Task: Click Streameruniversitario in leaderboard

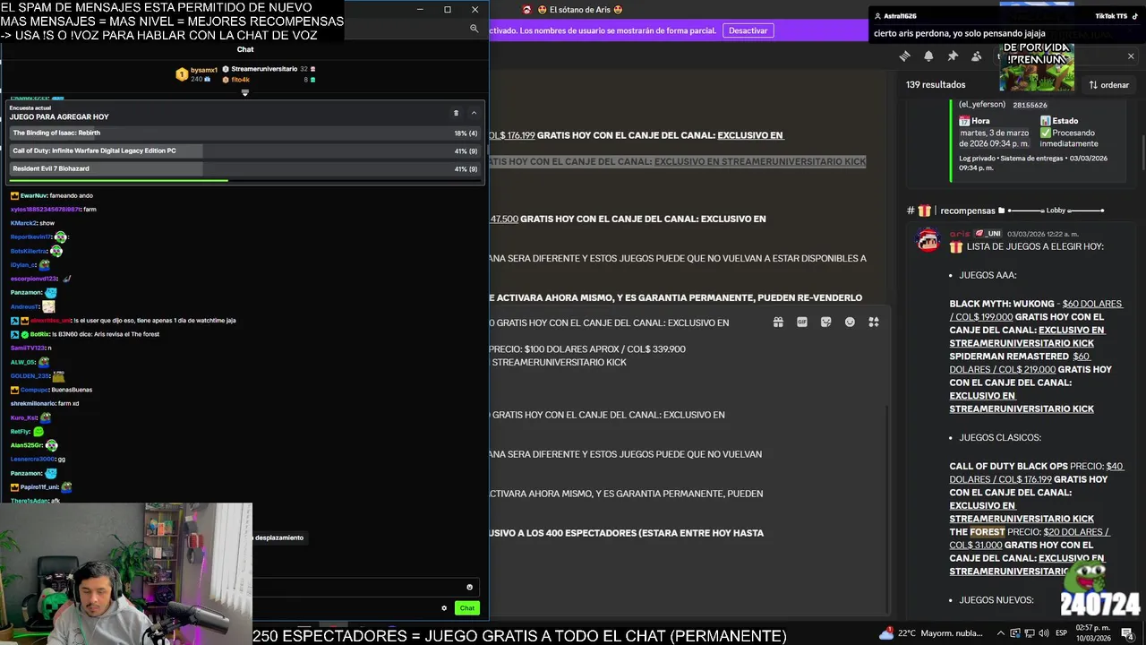Action: [x=264, y=69]
